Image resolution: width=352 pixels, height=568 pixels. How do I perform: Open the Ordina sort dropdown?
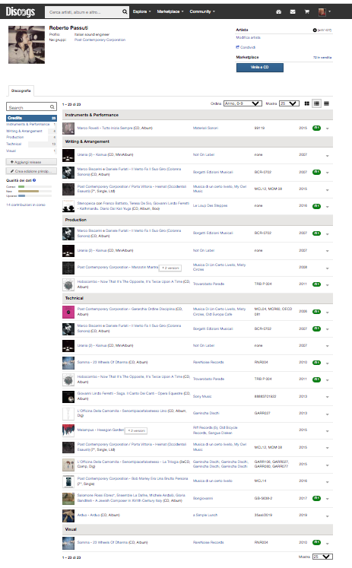pos(243,103)
